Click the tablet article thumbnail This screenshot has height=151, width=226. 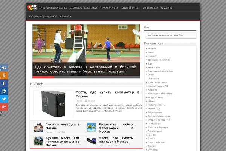click(x=92, y=141)
